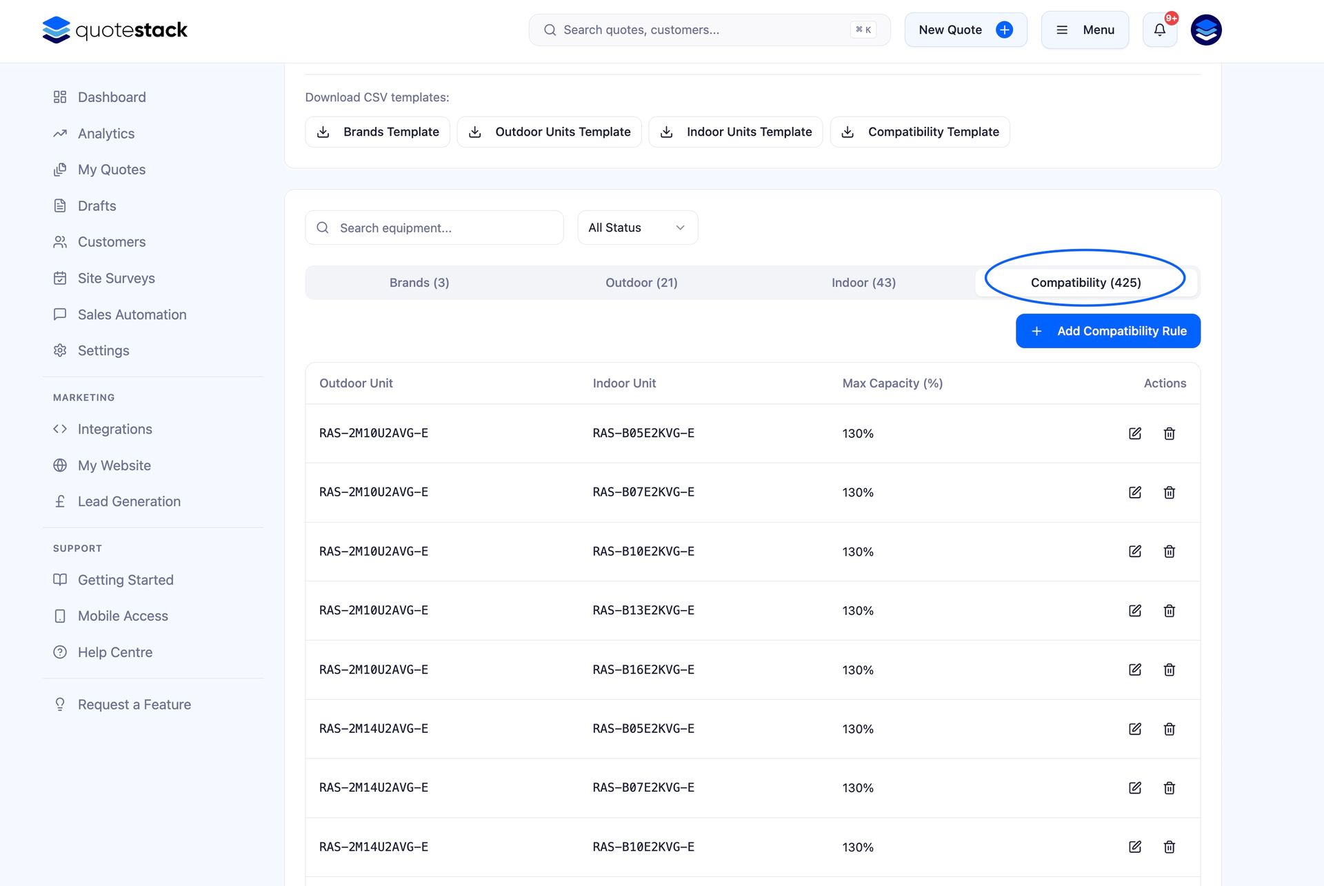Viewport: 1324px width, 886px height.
Task: Open Analytics from the sidebar
Action: pyautogui.click(x=106, y=134)
